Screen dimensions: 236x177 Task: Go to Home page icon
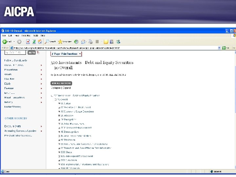coord(40,42)
